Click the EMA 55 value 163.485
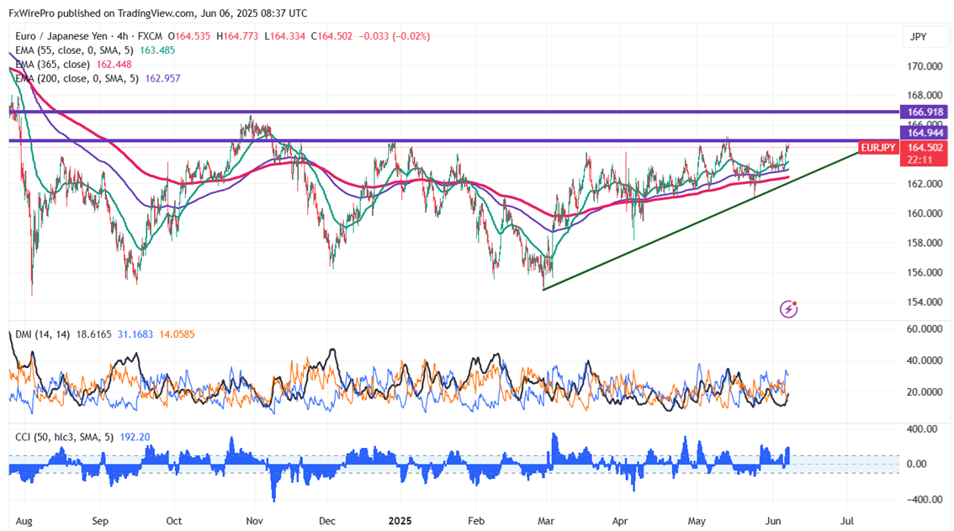The height and width of the screenshot is (531, 954). (x=157, y=50)
